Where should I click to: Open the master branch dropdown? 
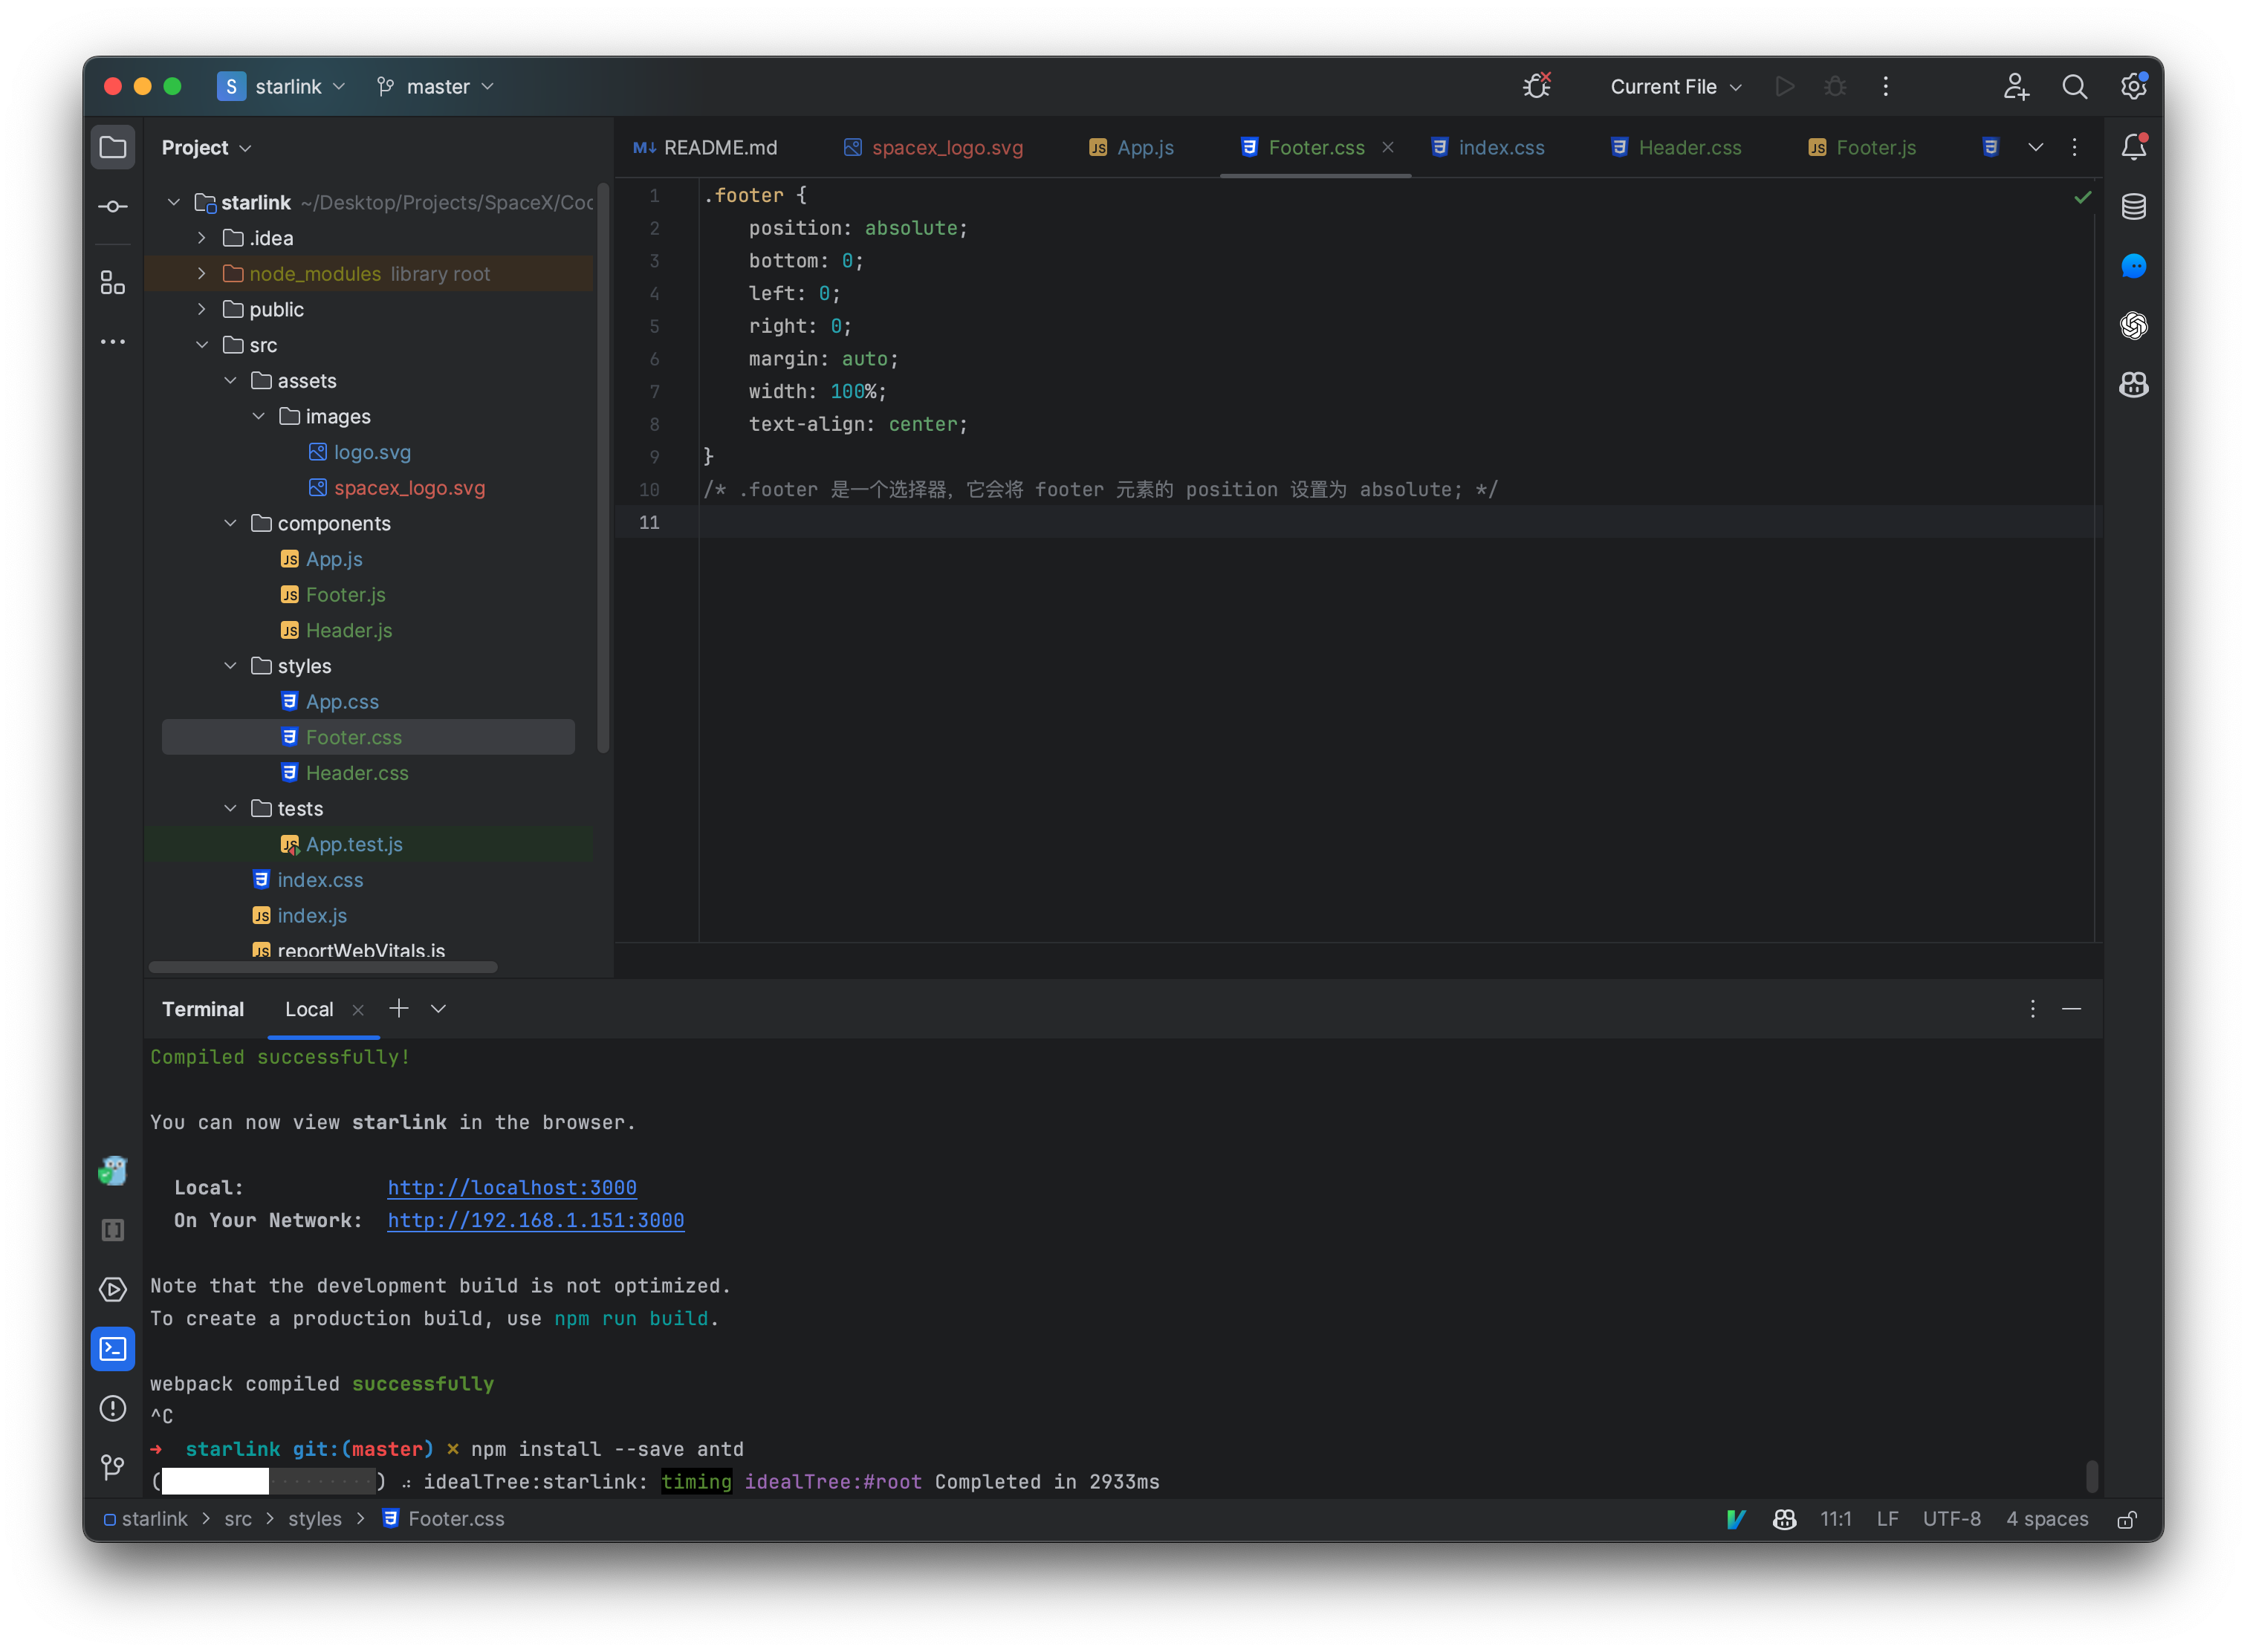pyautogui.click(x=435, y=86)
